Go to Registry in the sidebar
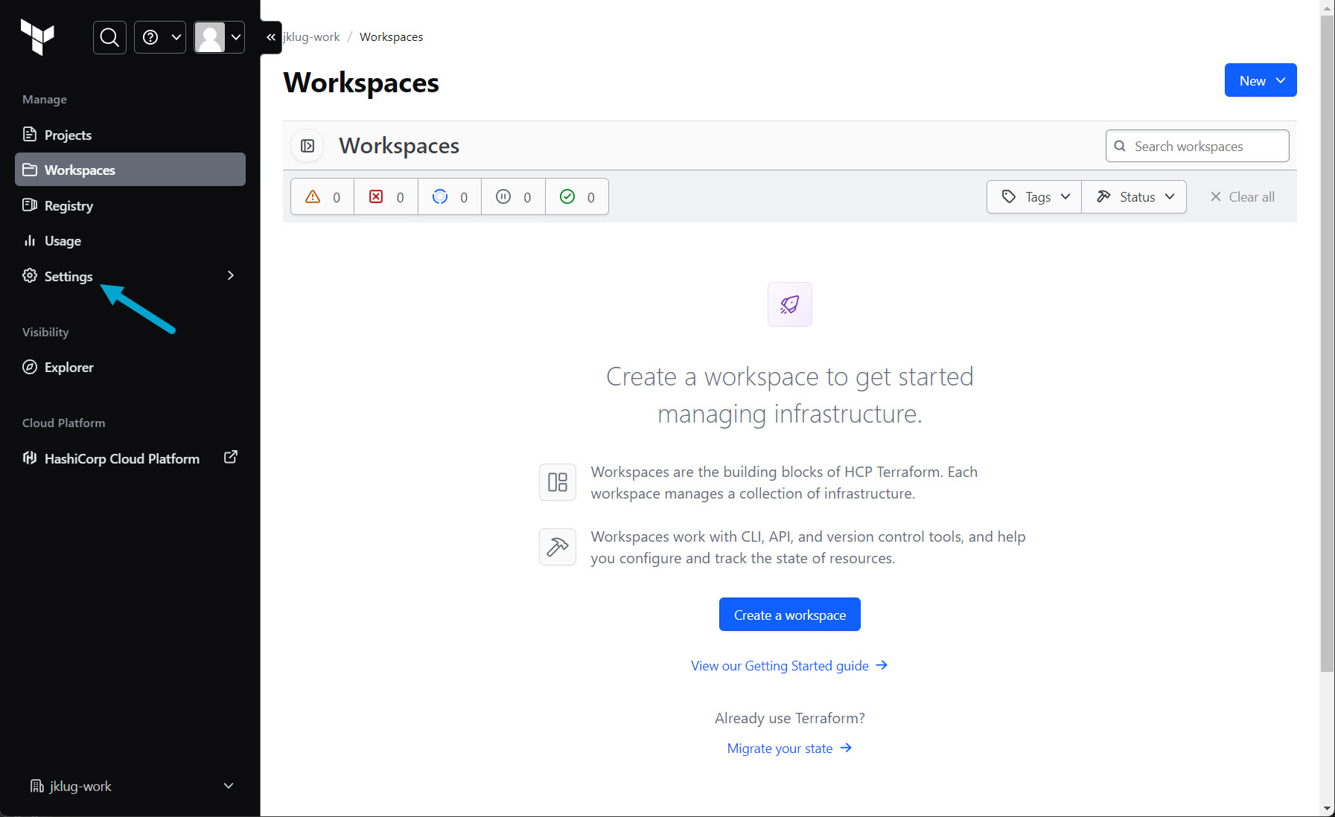 point(68,206)
